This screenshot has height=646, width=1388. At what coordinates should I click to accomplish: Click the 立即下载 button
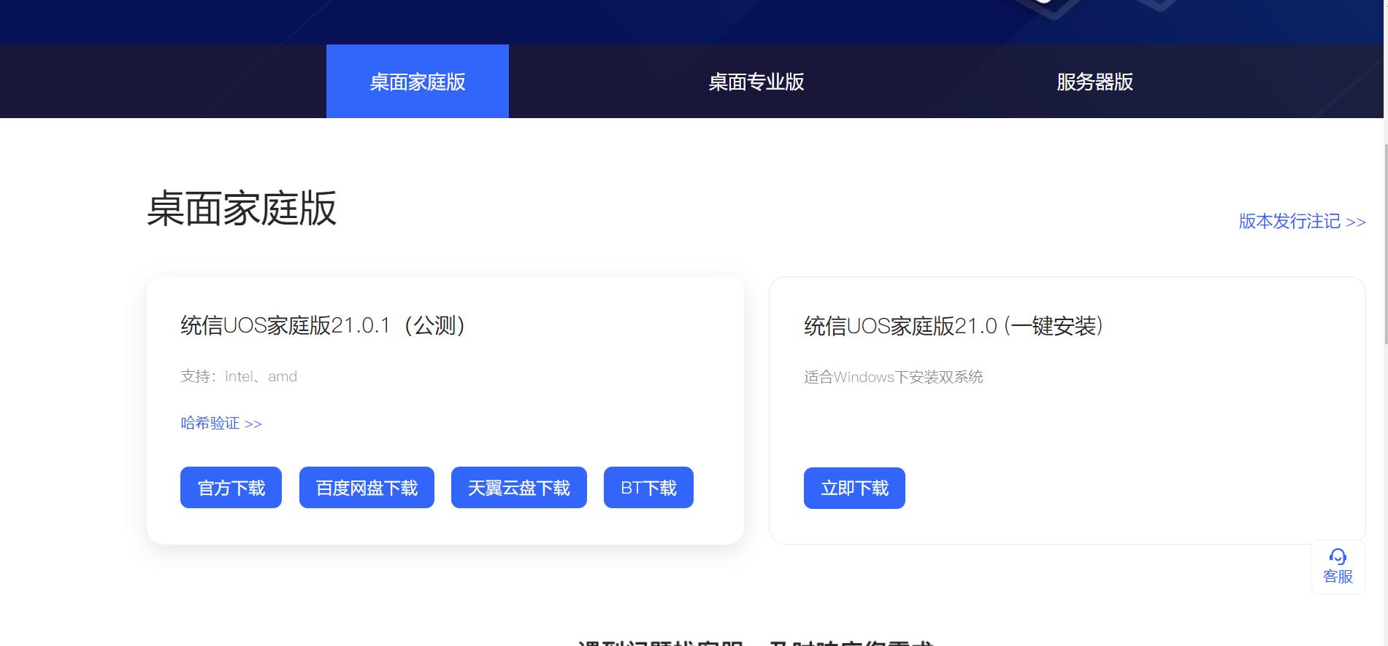(x=854, y=488)
